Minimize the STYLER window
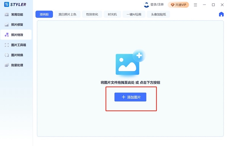227x146 pixels. [x=204, y=5]
